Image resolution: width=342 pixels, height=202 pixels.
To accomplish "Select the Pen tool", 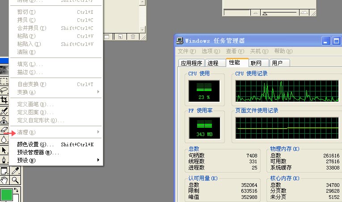I will point(4,160).
